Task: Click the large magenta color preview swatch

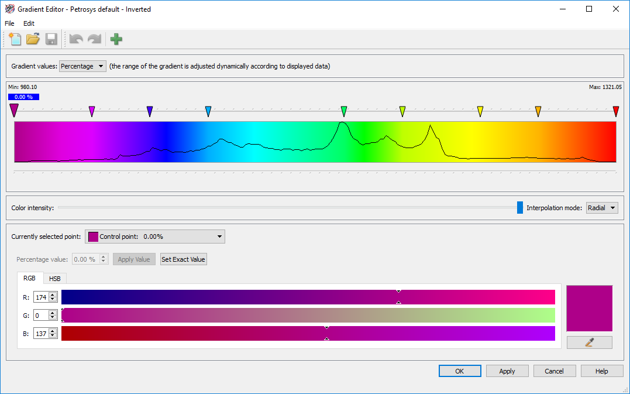Action: [x=589, y=309]
